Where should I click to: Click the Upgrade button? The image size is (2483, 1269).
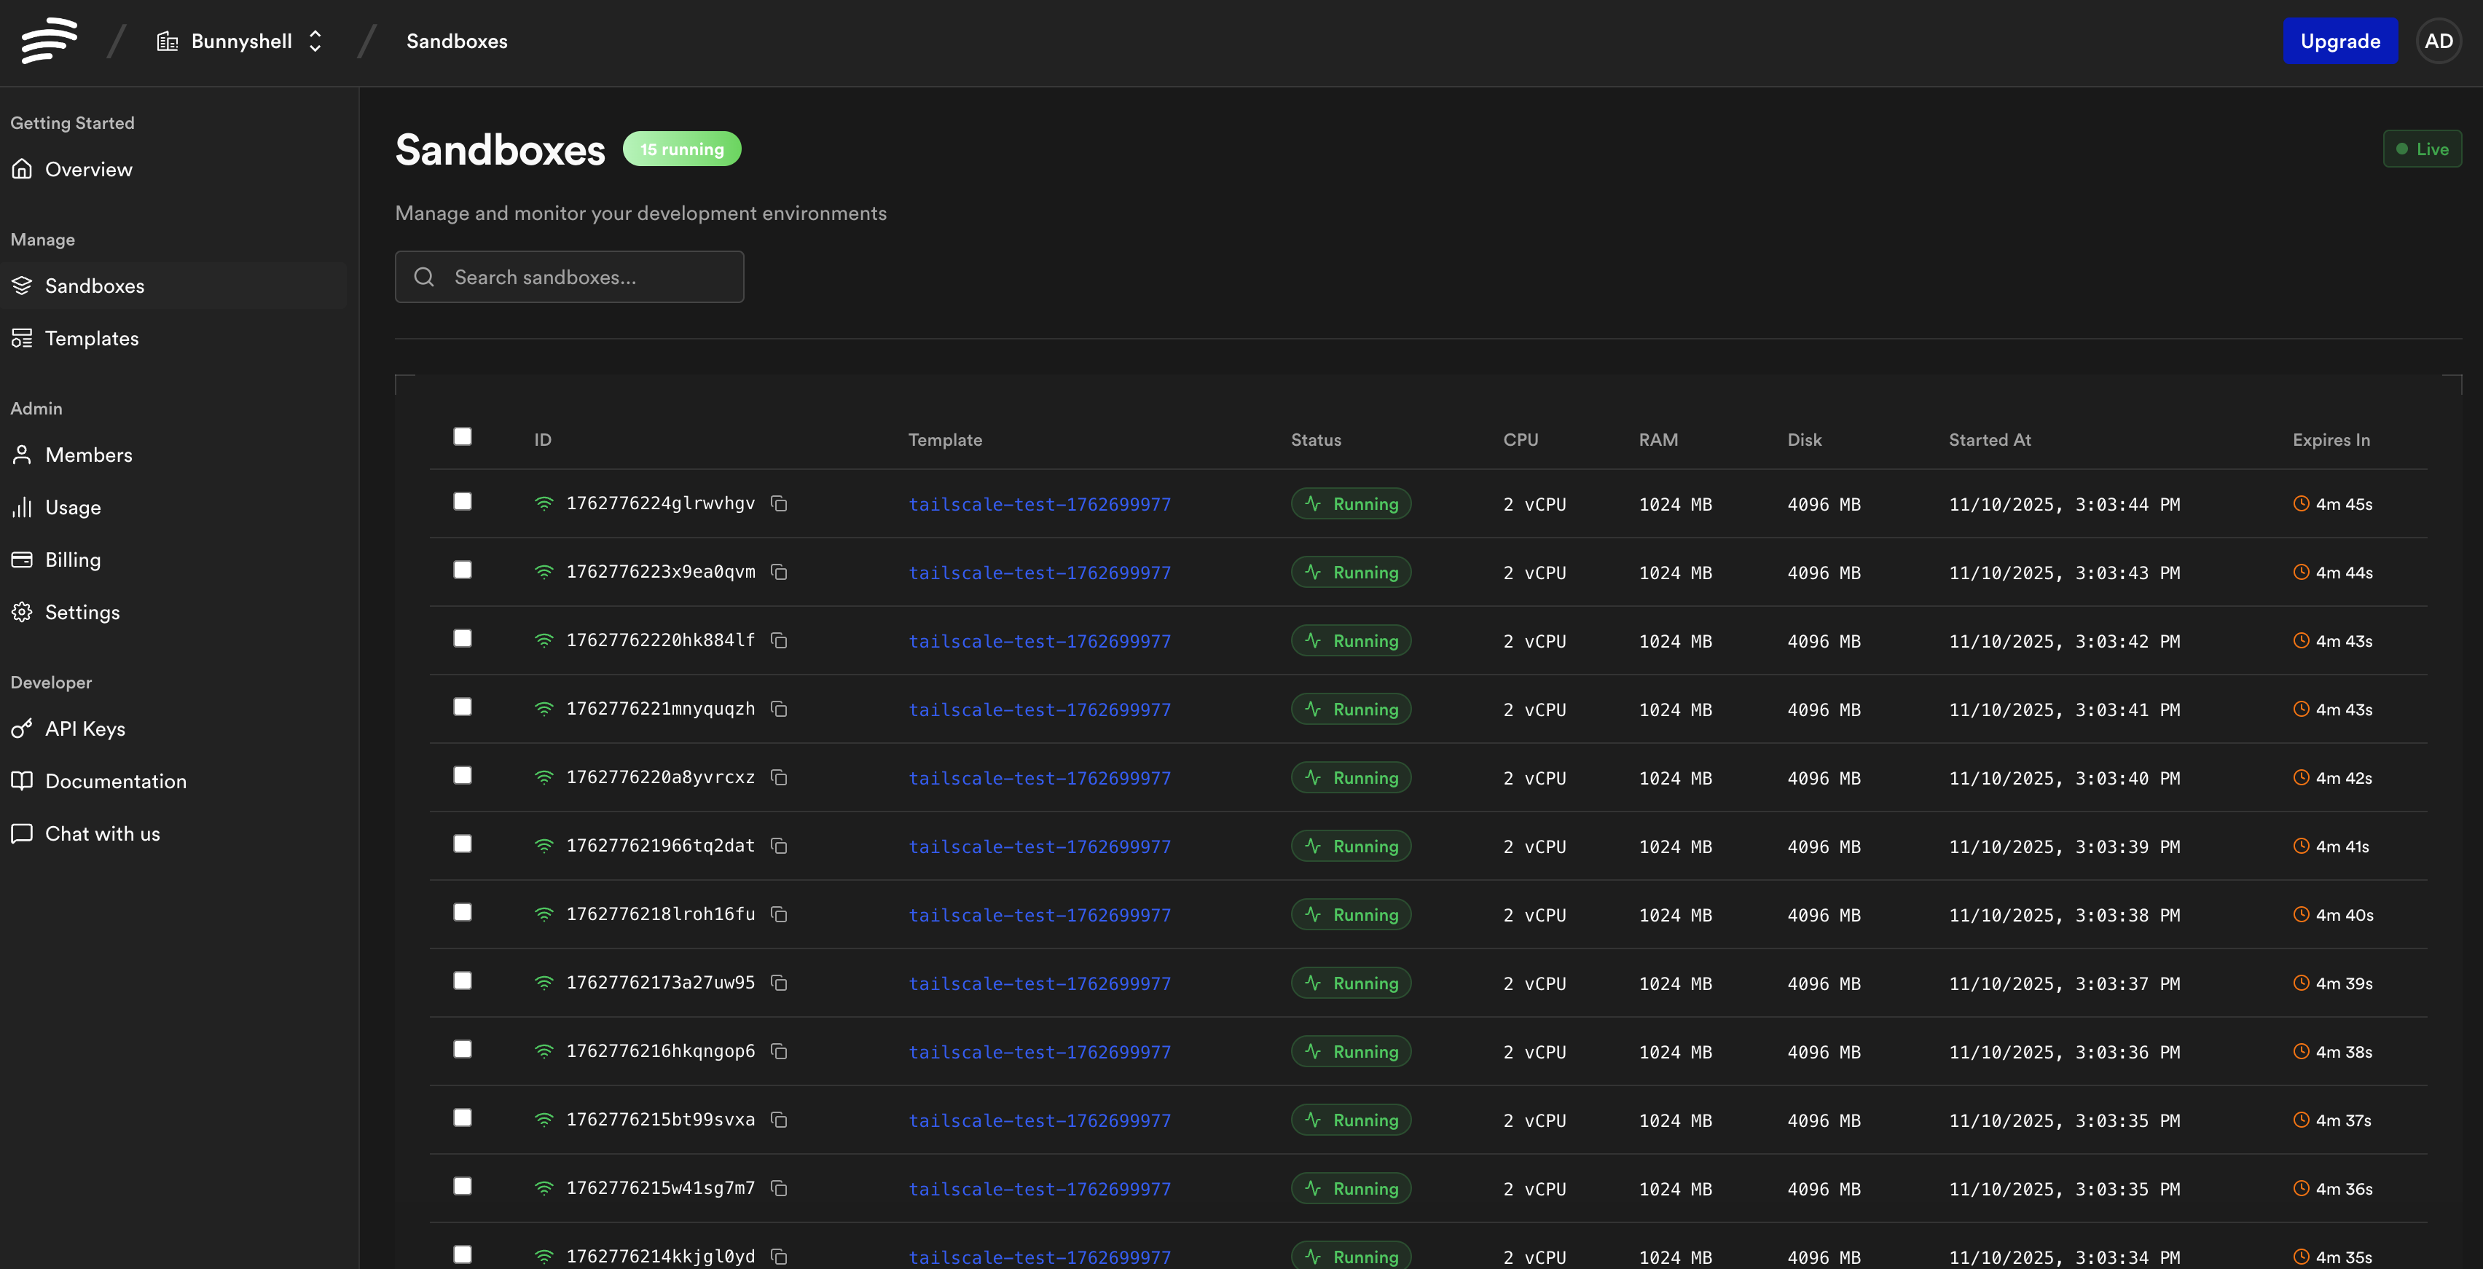(2339, 41)
